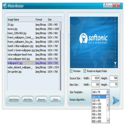
Task: Remove the selected image
Action: pyautogui.click(x=42, y=100)
